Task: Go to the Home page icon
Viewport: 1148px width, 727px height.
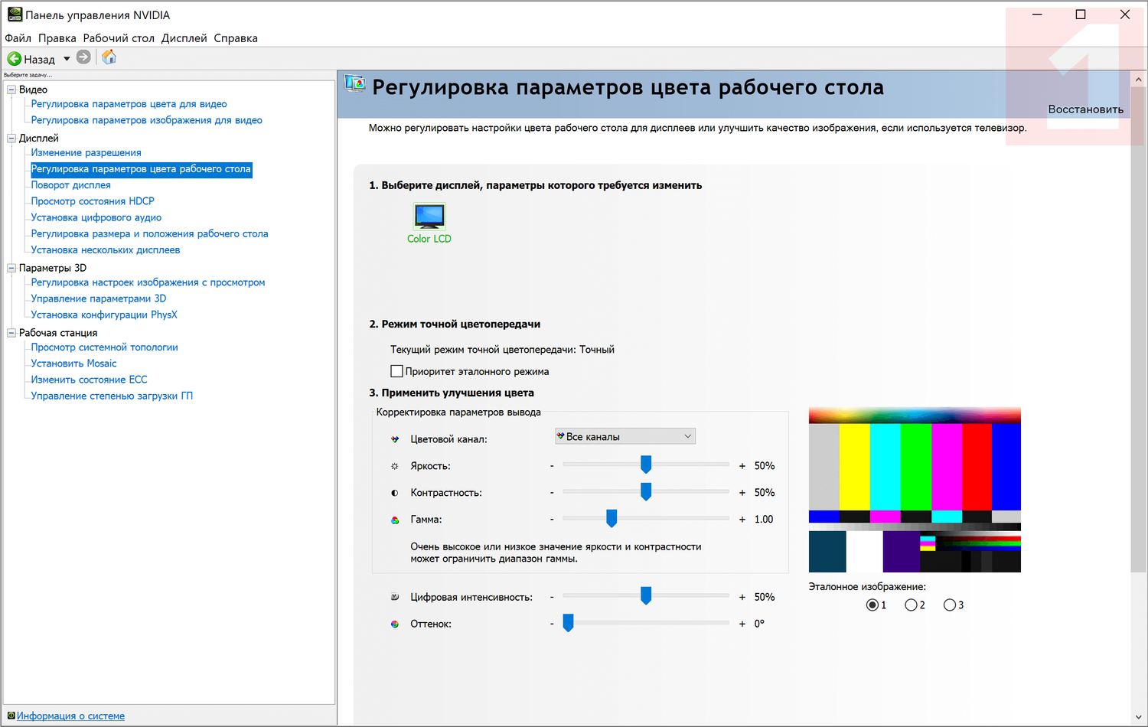Action: tap(109, 57)
